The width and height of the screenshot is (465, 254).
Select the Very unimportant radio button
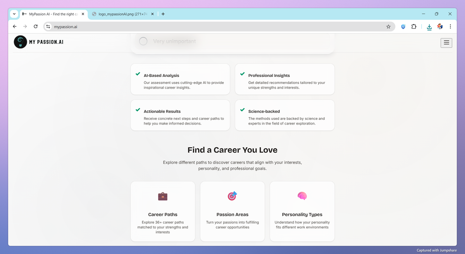coord(143,41)
